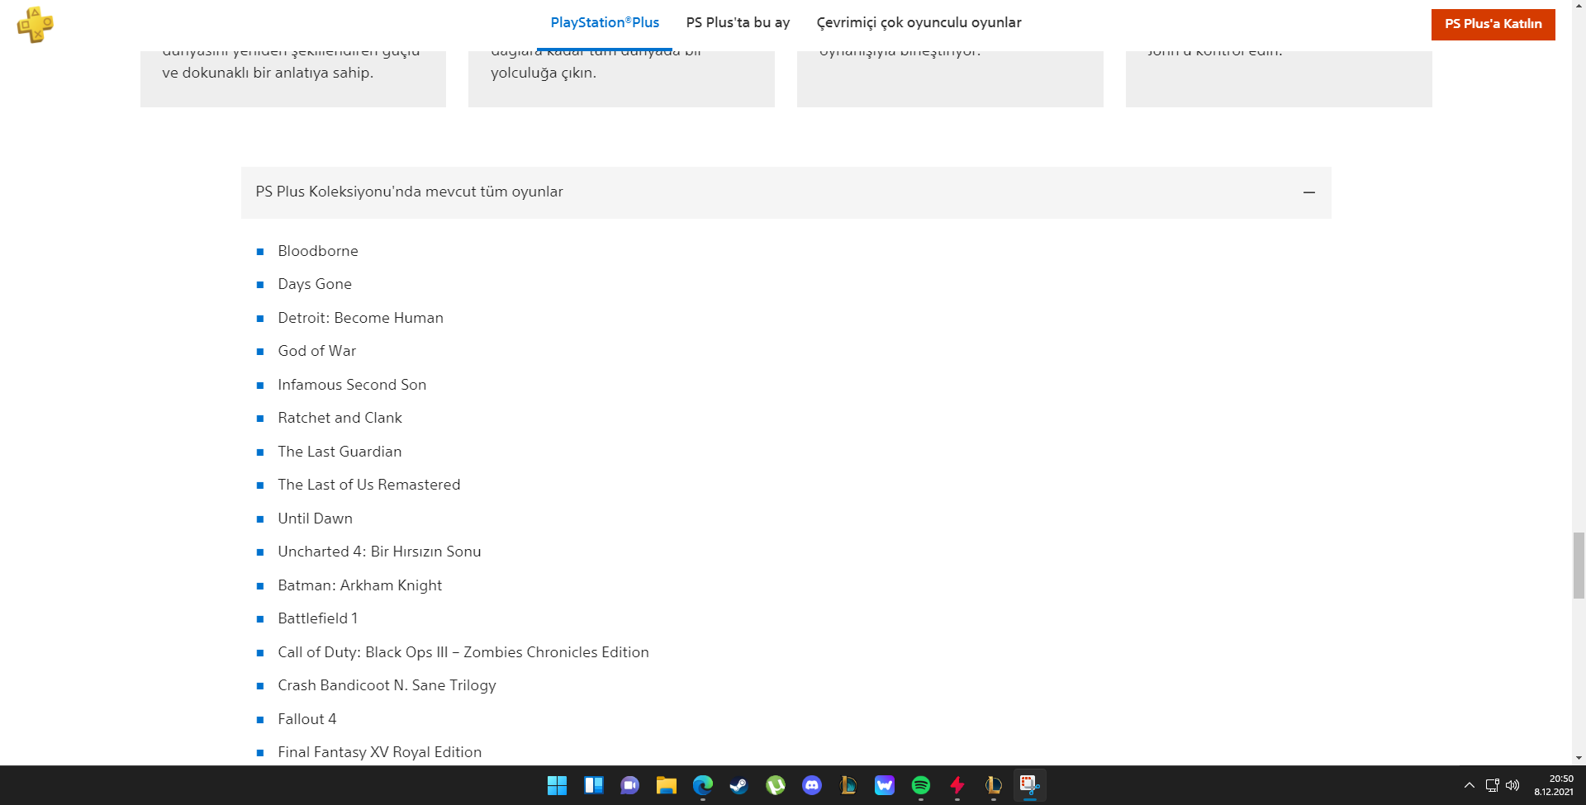
Task: Click The Last of Us Remastered
Action: coord(368,485)
